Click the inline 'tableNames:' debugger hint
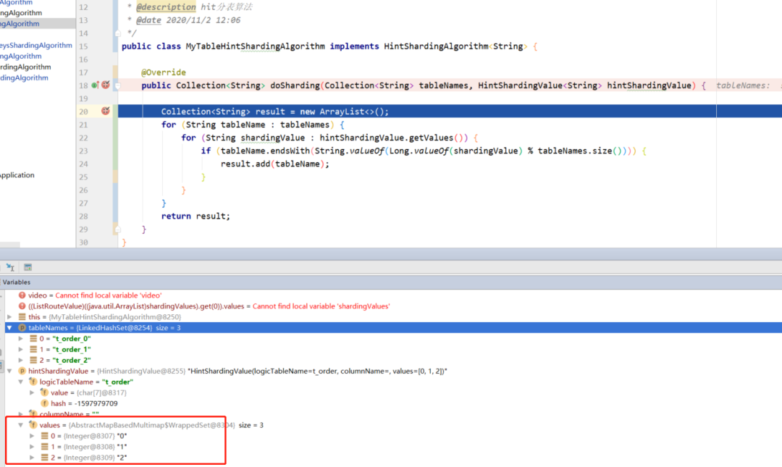 [743, 85]
